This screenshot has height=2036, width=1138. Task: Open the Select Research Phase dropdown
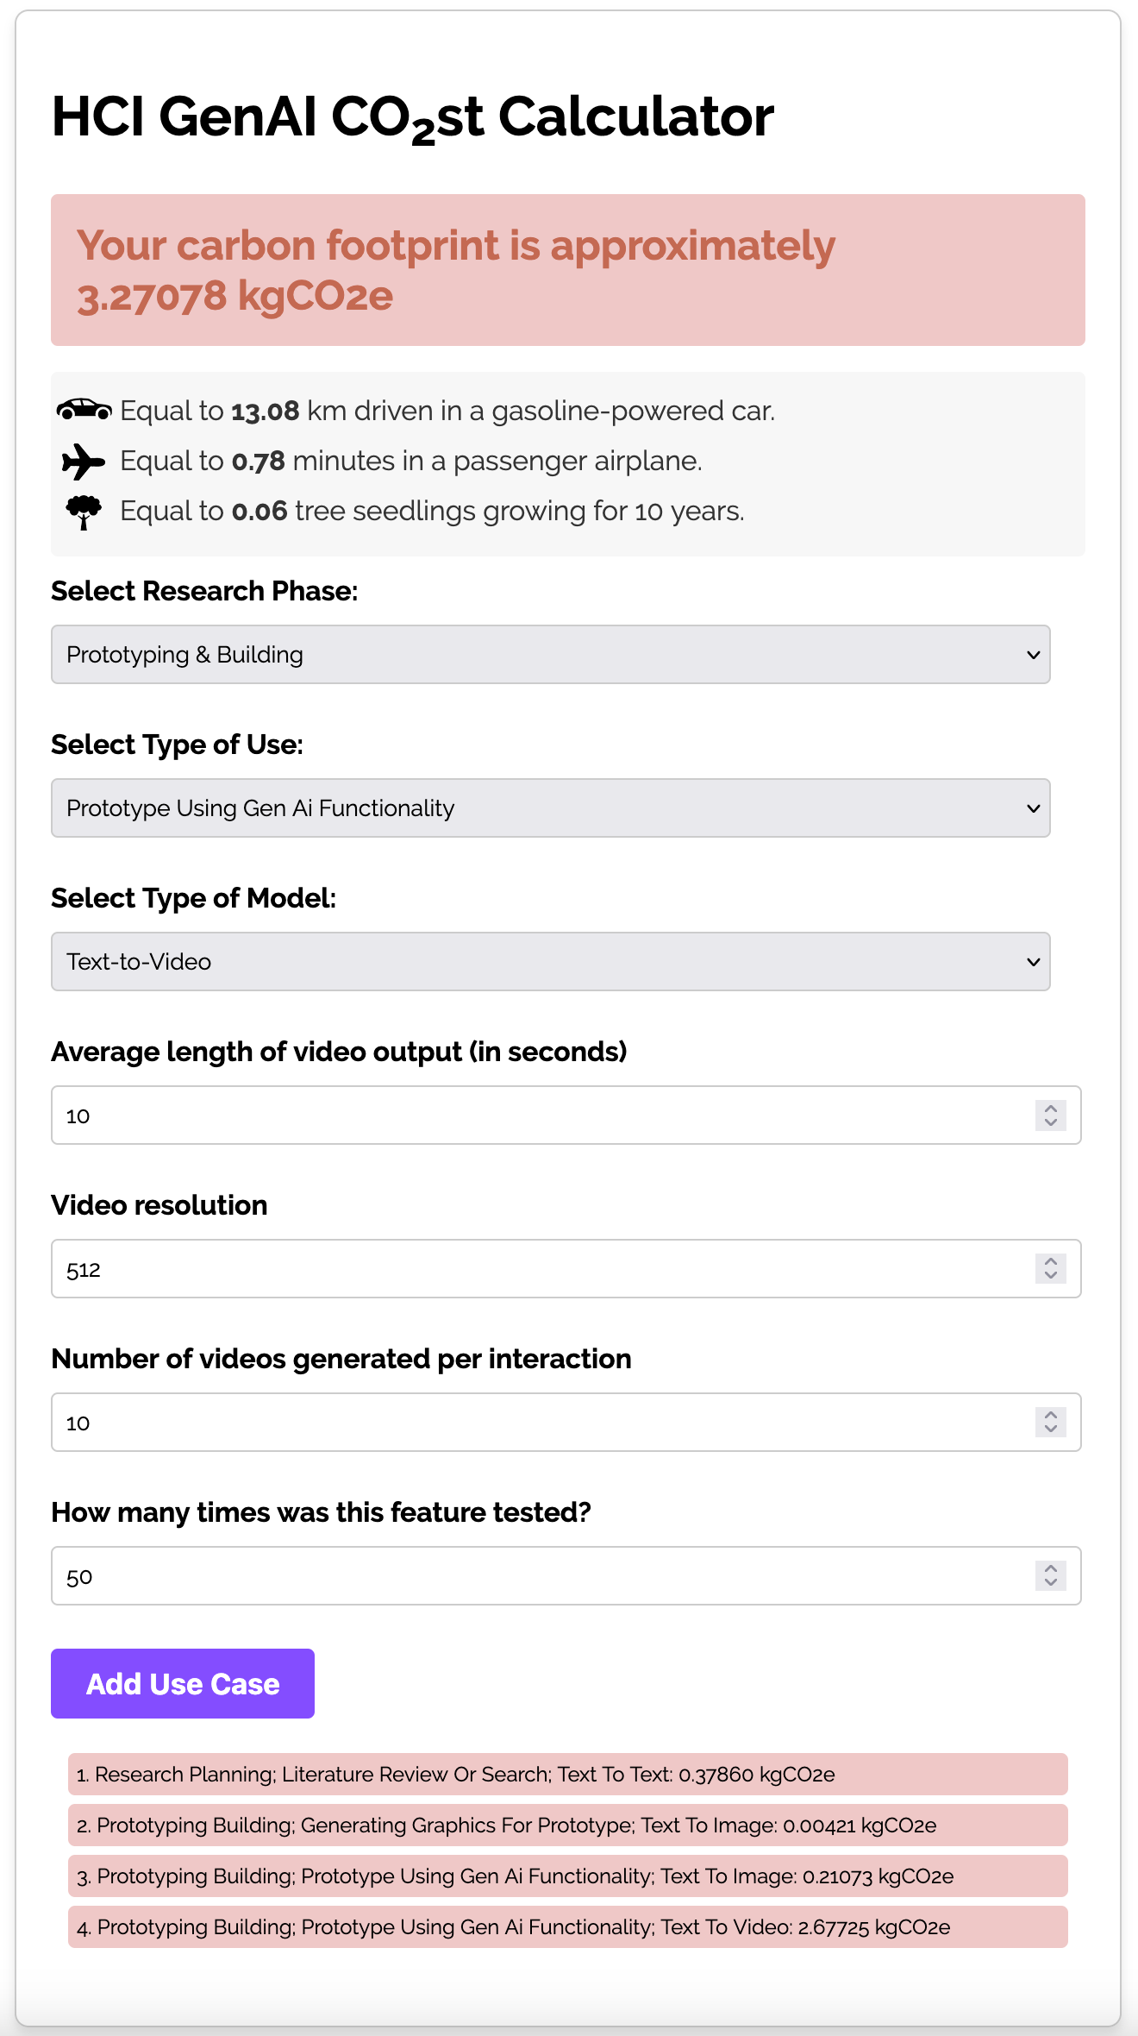(x=550, y=655)
